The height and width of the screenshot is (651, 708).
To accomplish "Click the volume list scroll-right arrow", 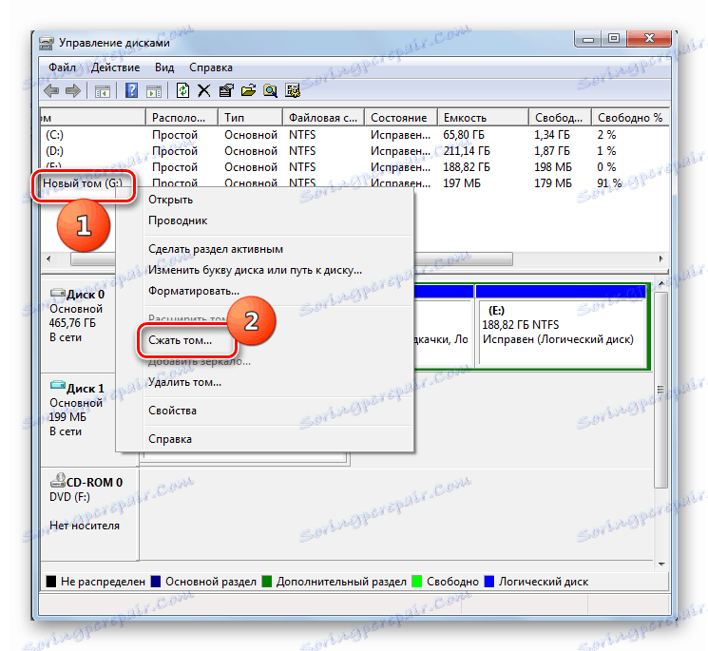I will [x=661, y=258].
